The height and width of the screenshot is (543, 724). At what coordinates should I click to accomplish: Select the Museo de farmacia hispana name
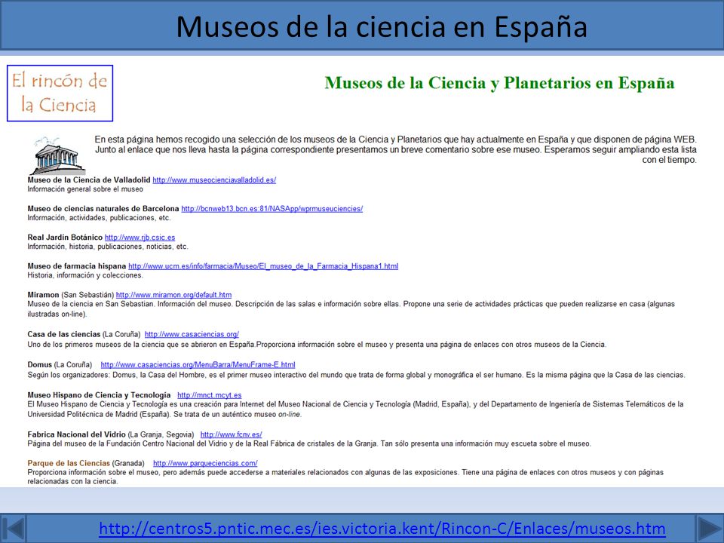77,266
